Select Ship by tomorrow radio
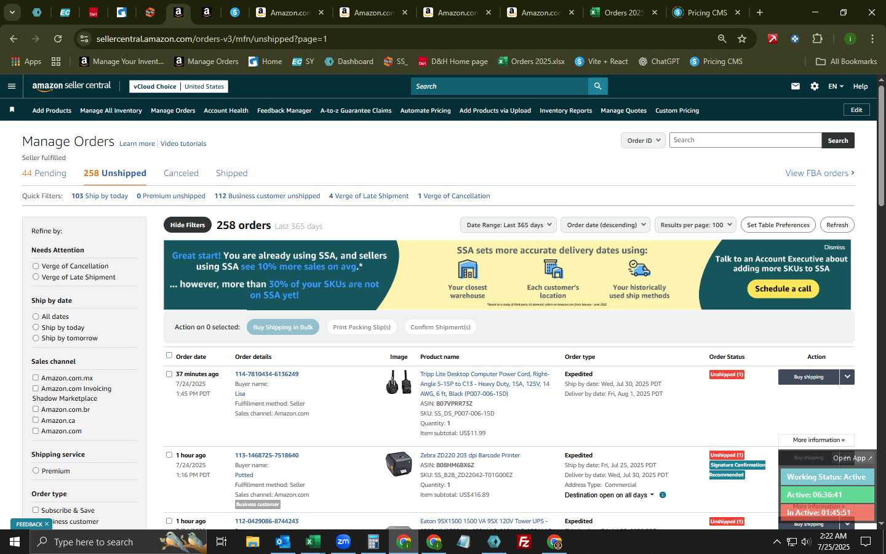Screen dimensions: 886x554 (x=36, y=338)
